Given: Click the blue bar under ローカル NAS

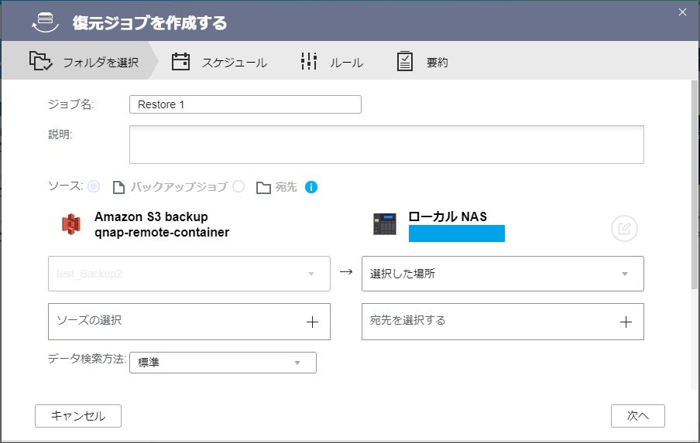Looking at the screenshot, I should (x=457, y=233).
